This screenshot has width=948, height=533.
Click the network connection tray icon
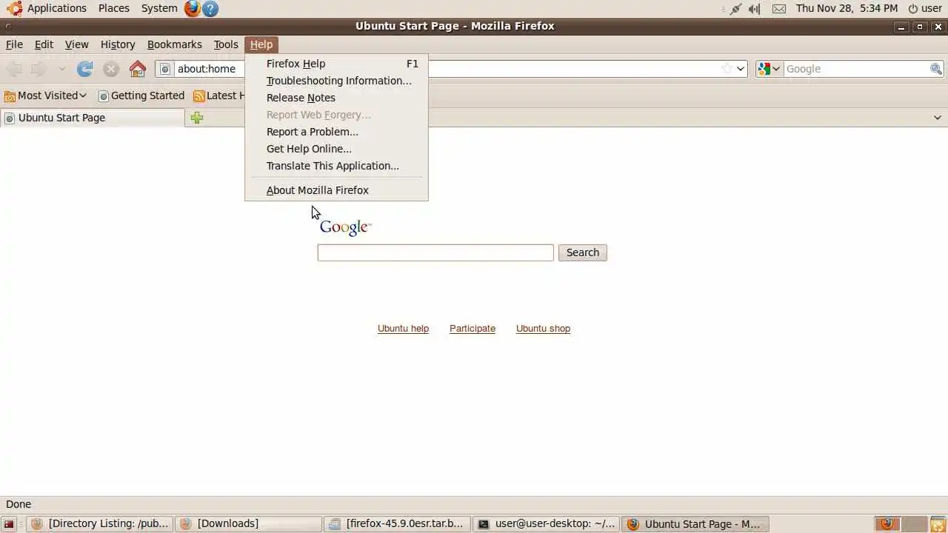coord(735,9)
